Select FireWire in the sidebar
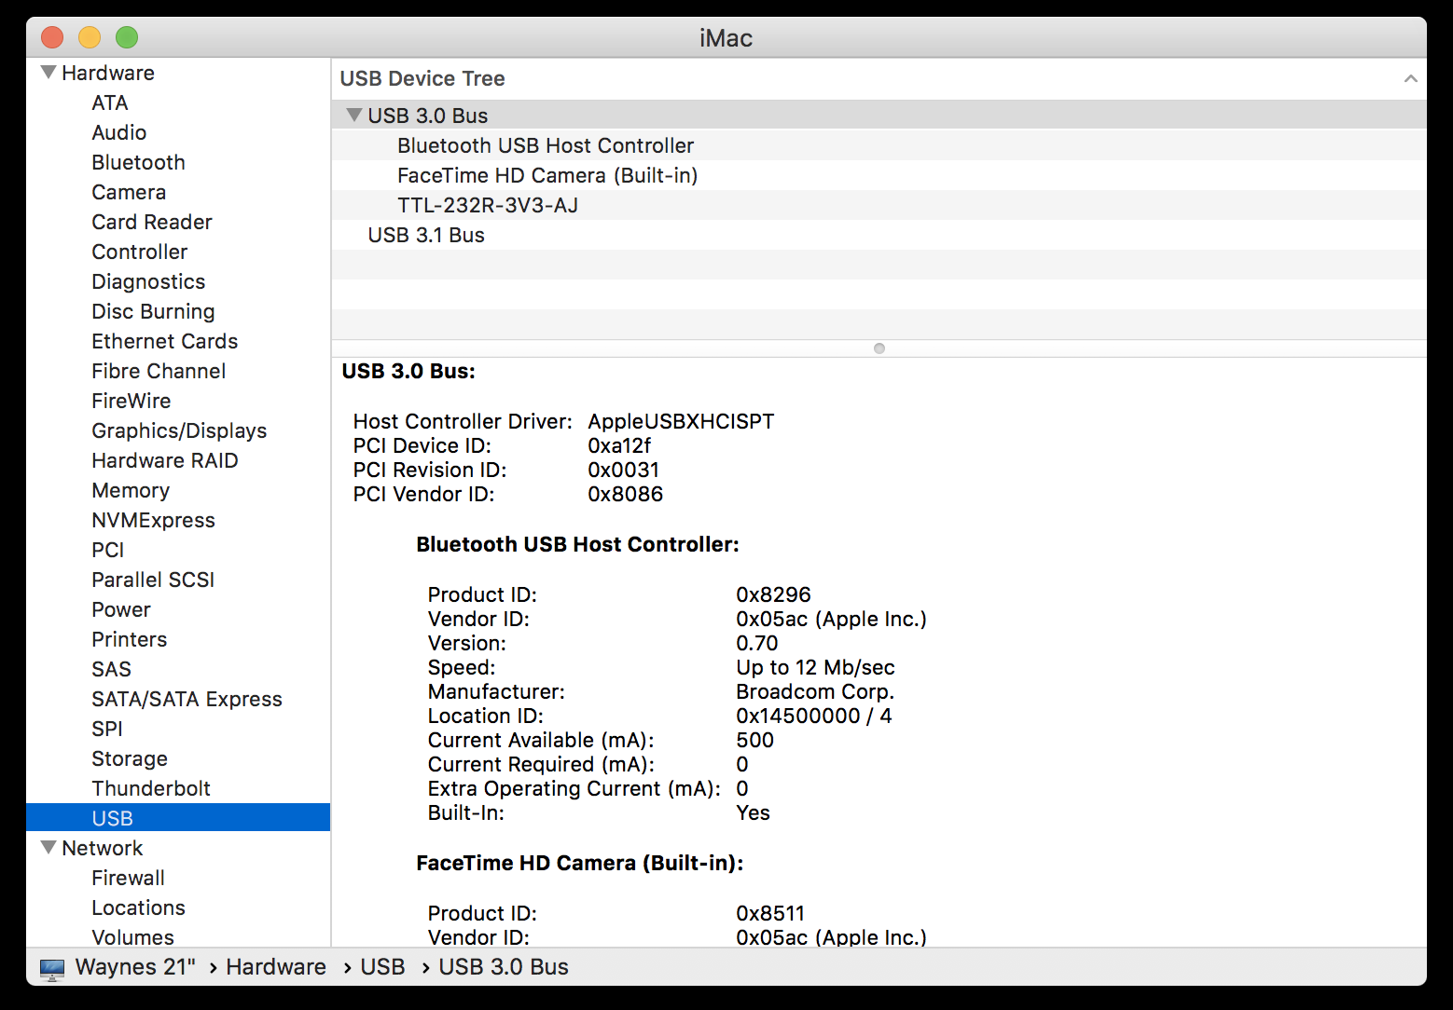This screenshot has height=1010, width=1453. (131, 401)
